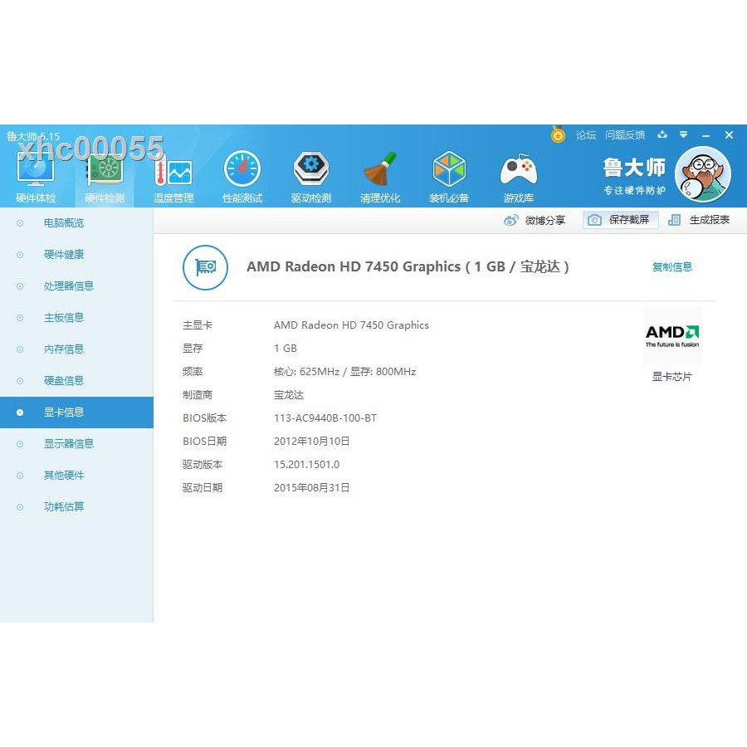The image size is (747, 747).
Task: Click the graphics card circle icon
Action: [205, 267]
